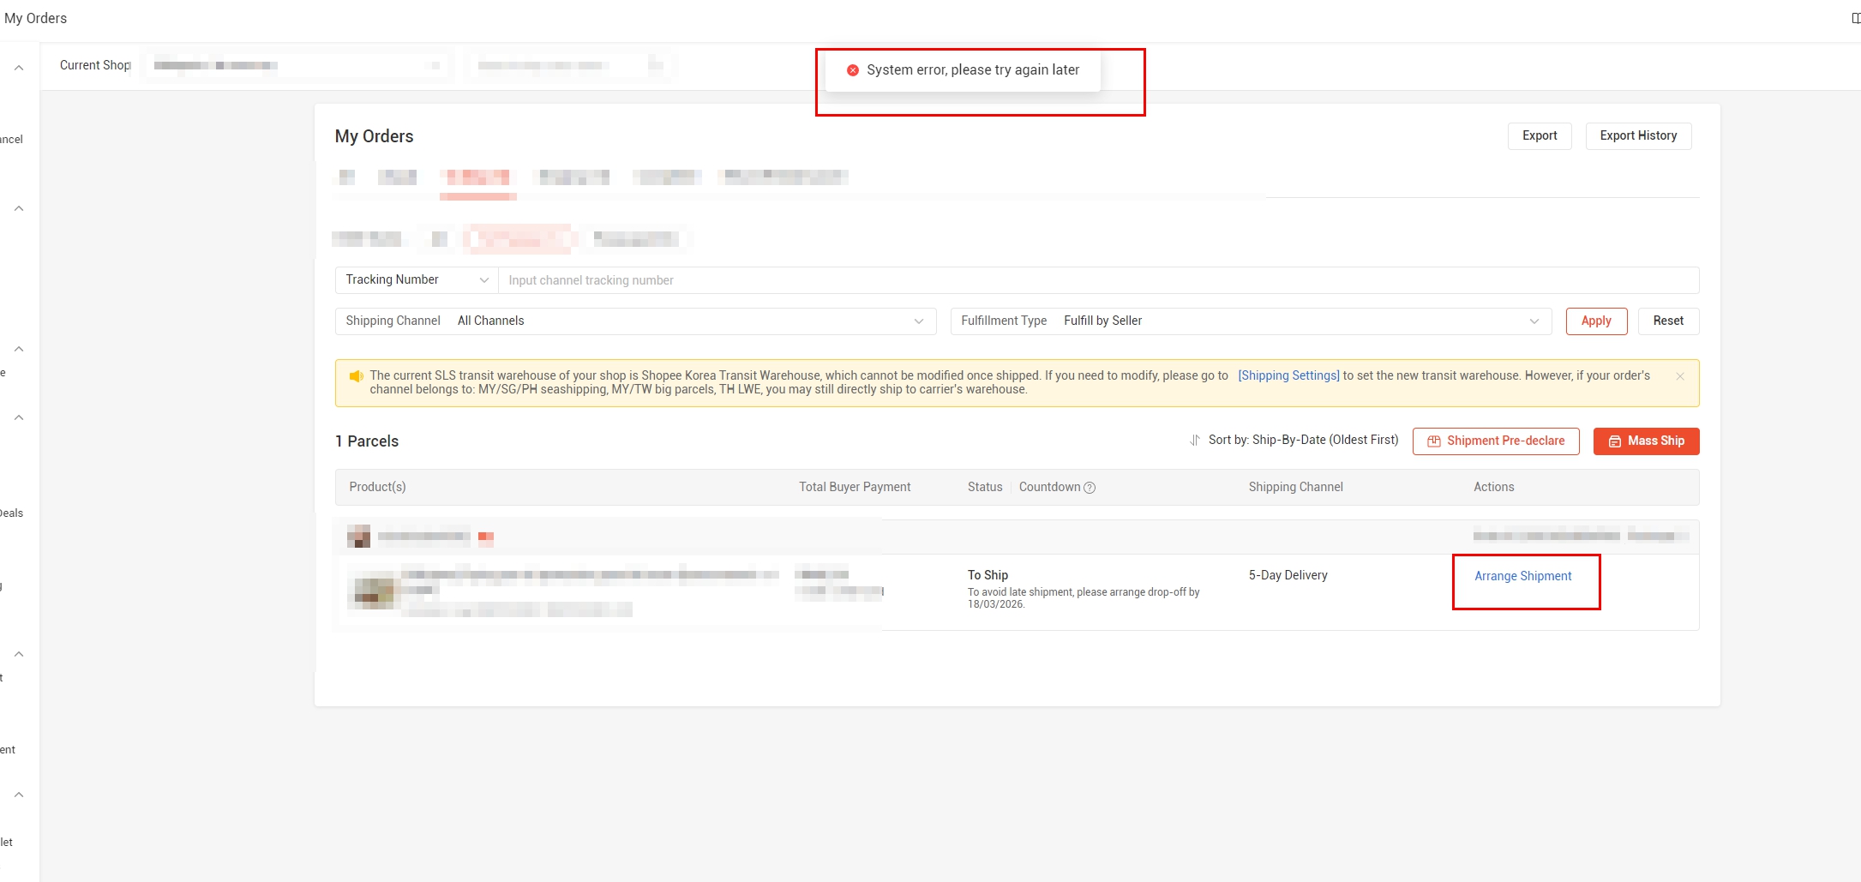
Task: Close the yellow transit warehouse notice
Action: tap(1680, 376)
